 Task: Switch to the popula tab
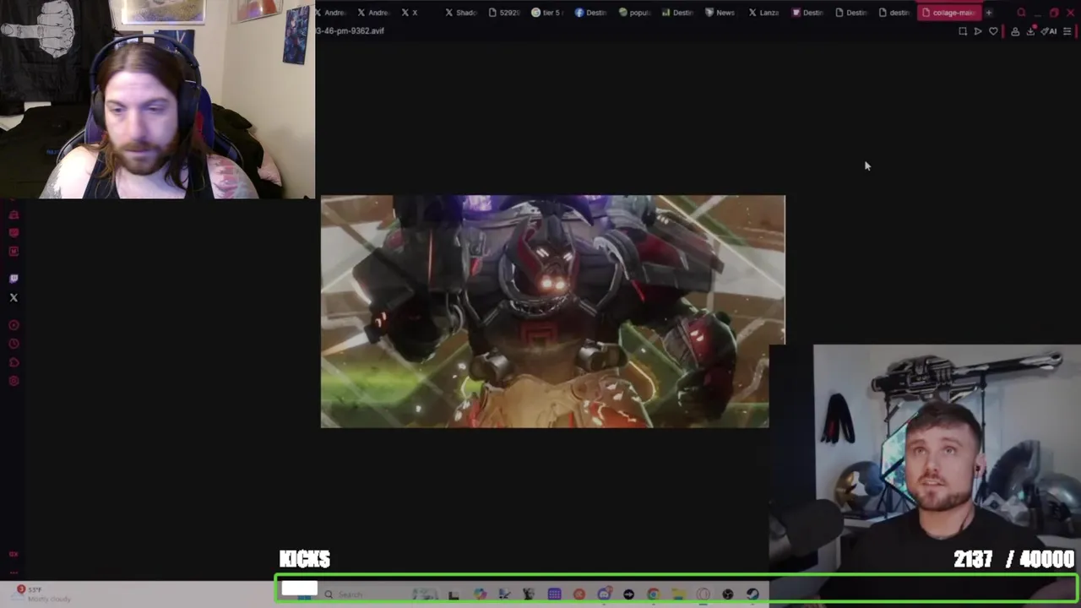(635, 13)
